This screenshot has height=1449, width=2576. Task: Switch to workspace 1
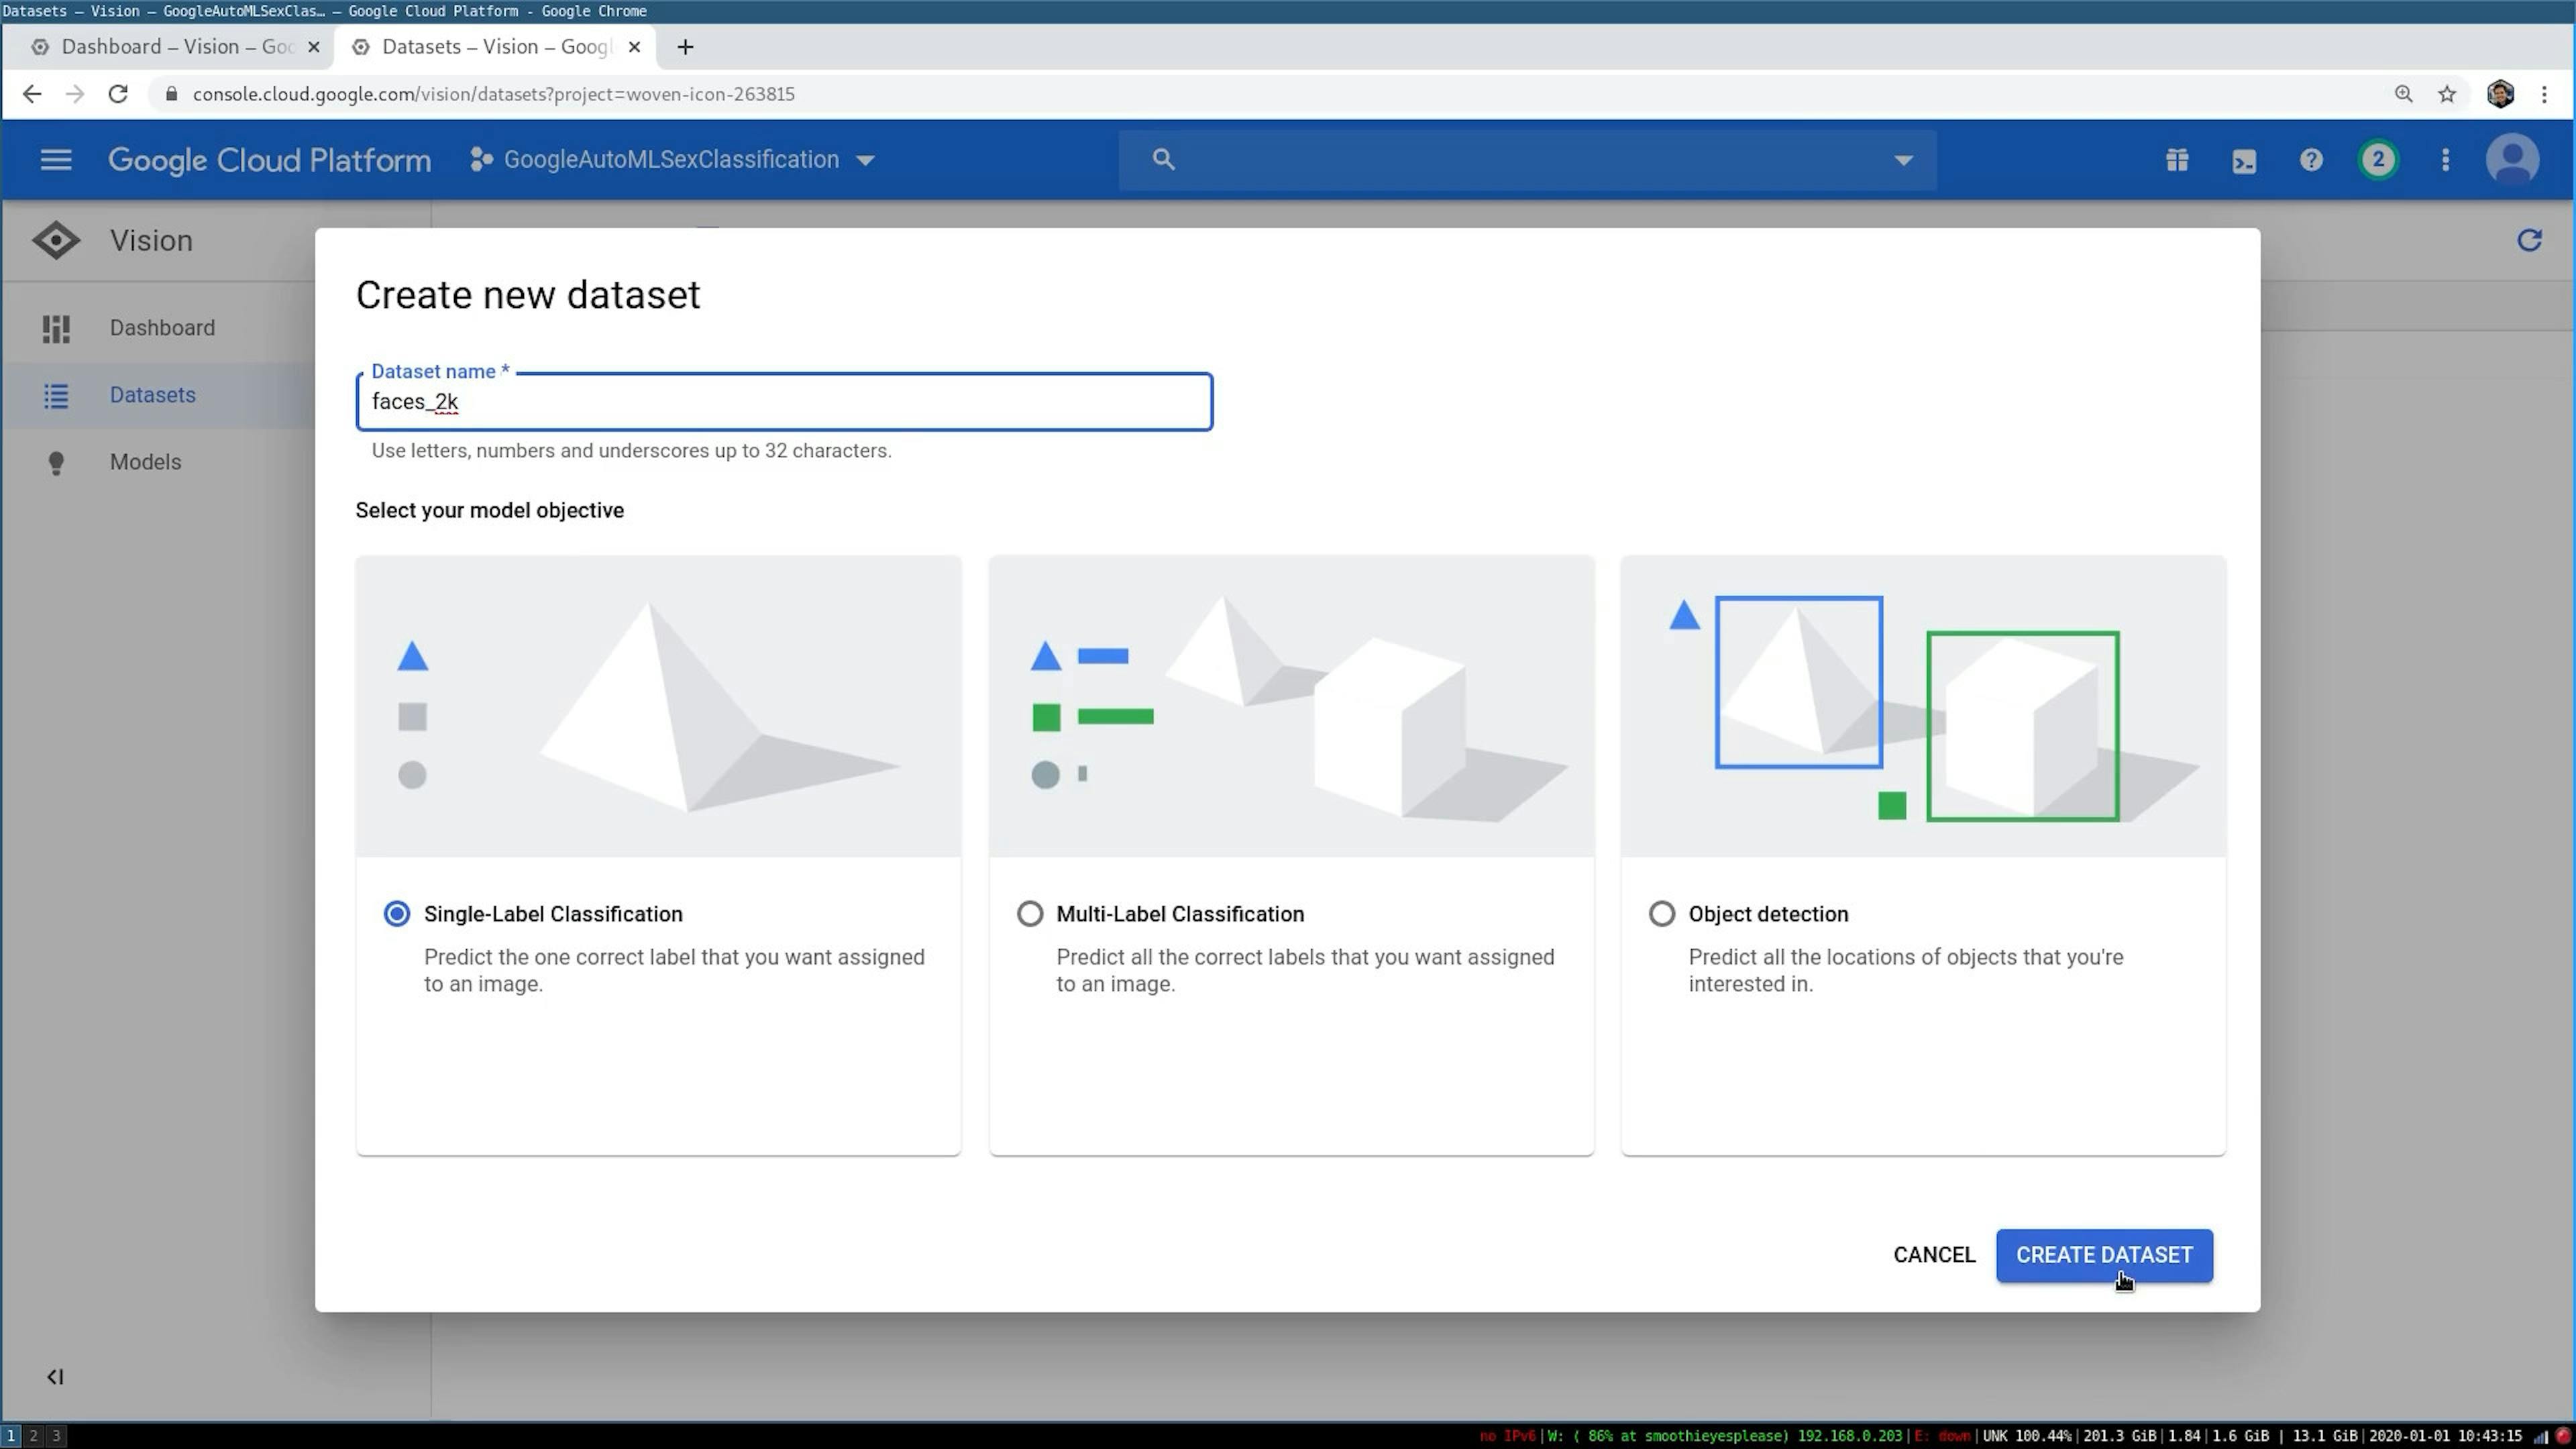point(11,1436)
